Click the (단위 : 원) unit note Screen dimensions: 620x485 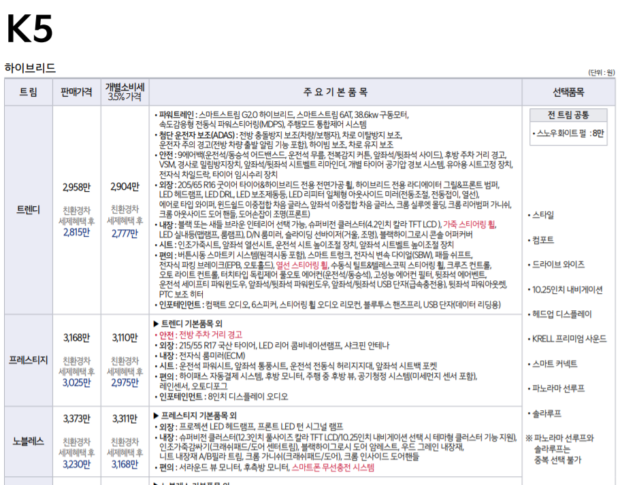tap(602, 72)
